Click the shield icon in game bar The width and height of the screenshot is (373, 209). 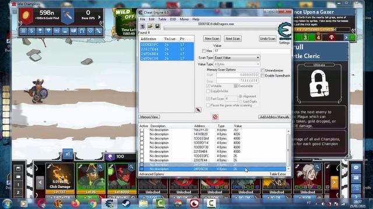pyautogui.click(x=90, y=31)
